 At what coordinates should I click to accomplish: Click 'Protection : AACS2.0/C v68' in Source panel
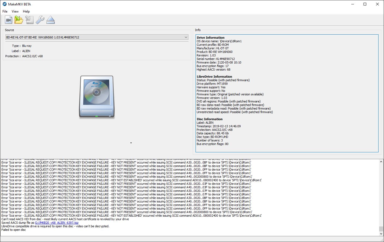coord(24,56)
